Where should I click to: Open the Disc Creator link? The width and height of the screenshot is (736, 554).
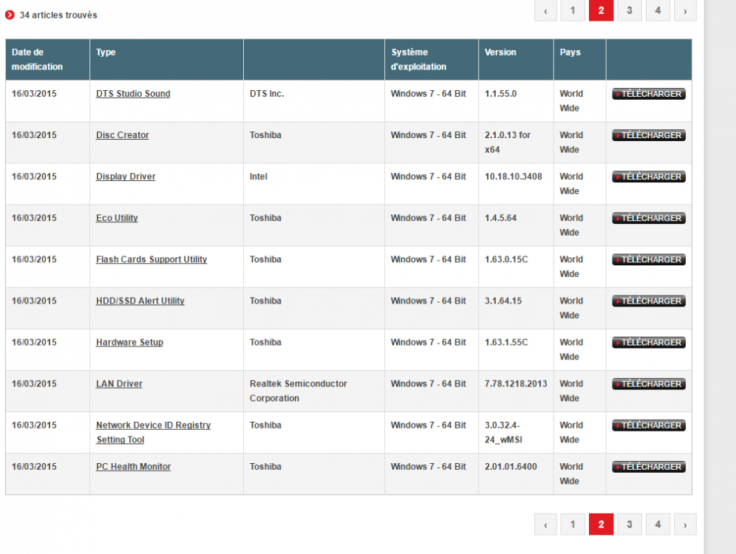(x=122, y=135)
